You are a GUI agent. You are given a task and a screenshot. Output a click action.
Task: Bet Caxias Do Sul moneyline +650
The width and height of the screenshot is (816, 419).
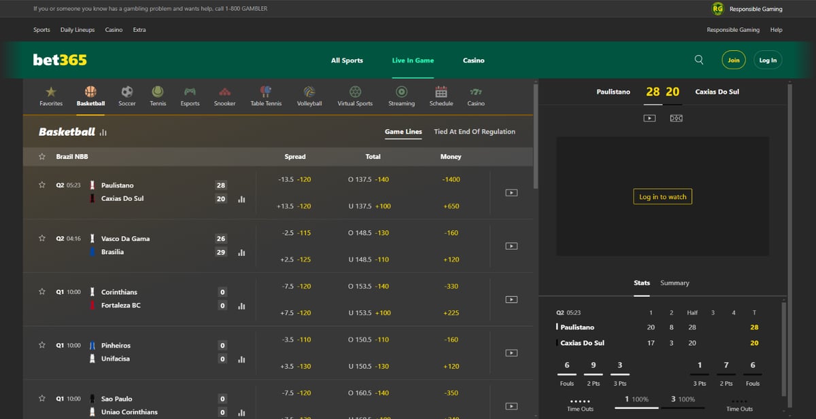(x=451, y=206)
